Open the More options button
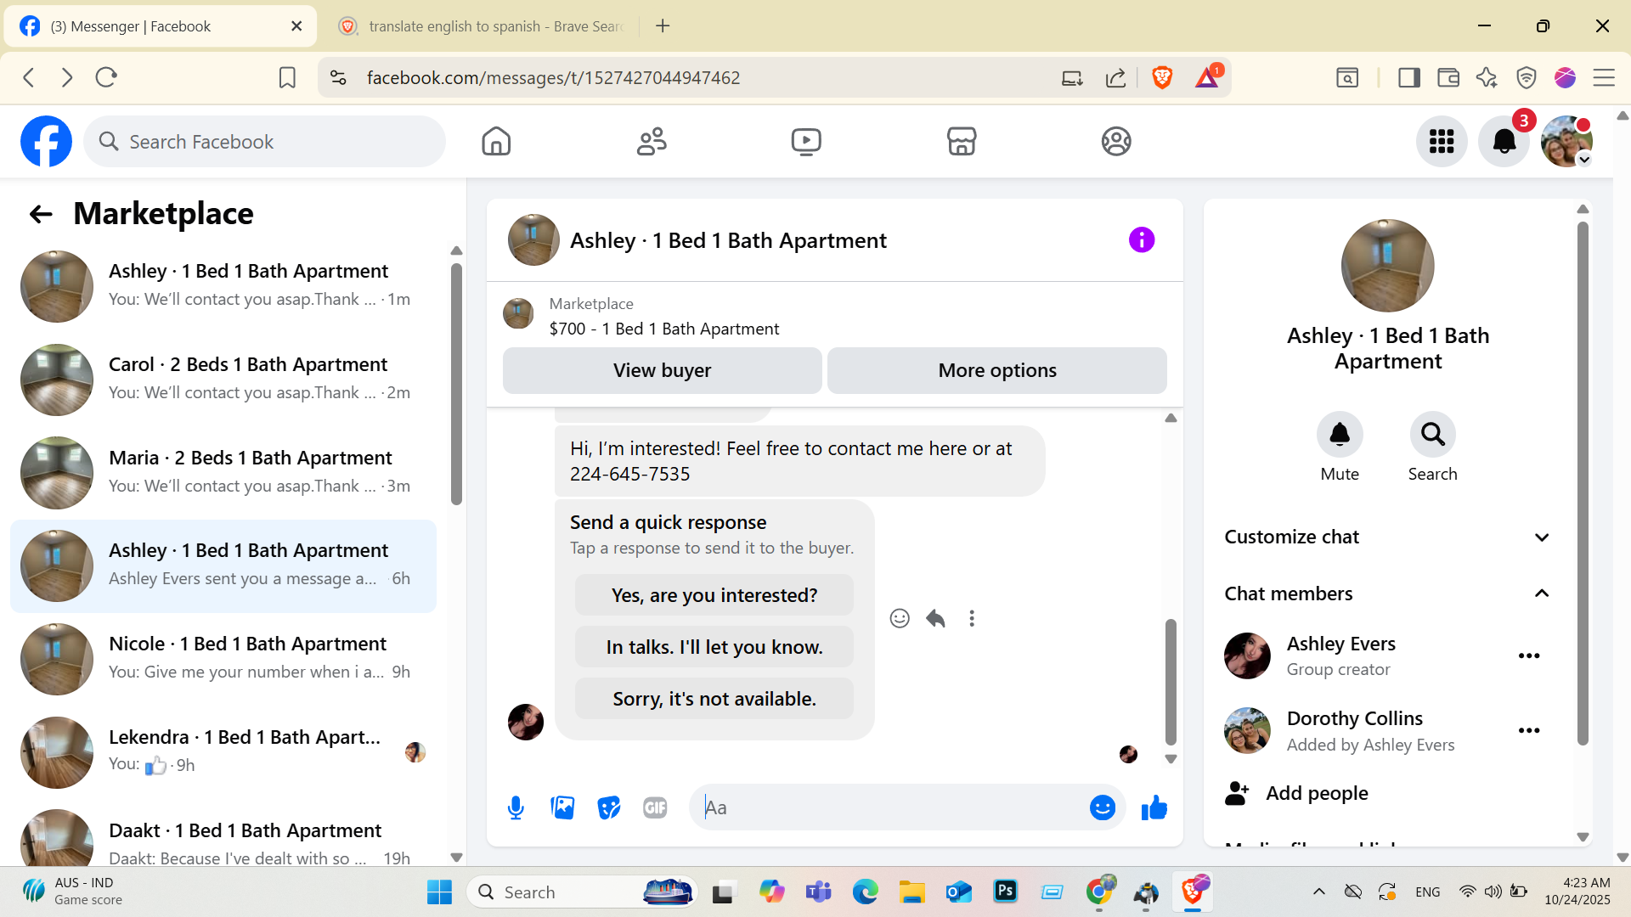The height and width of the screenshot is (917, 1631). [x=997, y=370]
